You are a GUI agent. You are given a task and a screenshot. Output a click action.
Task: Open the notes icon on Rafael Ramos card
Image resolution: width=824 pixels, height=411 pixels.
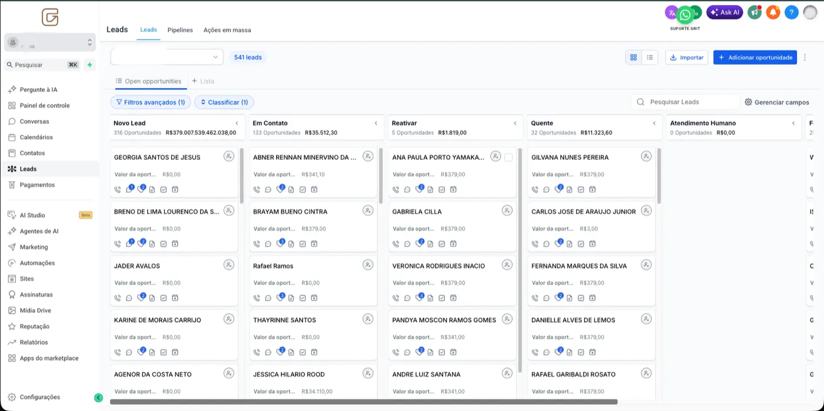coord(291,298)
